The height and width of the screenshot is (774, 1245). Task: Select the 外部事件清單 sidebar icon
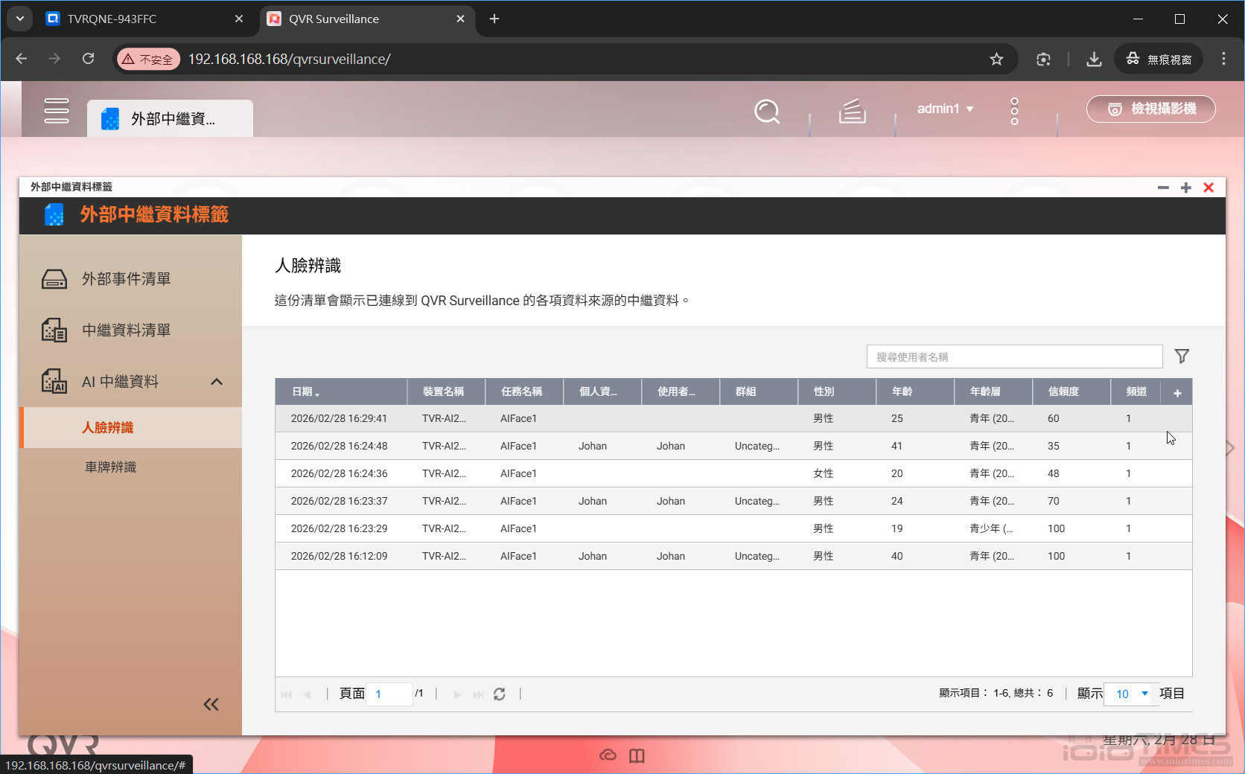pyautogui.click(x=53, y=278)
